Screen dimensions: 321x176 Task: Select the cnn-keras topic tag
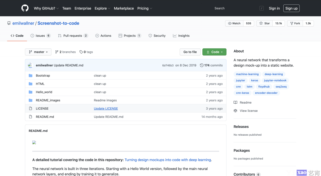tap(243, 93)
